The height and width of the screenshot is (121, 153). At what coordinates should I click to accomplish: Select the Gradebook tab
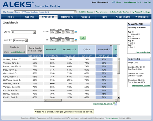click(x=48, y=17)
